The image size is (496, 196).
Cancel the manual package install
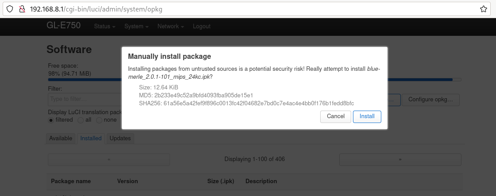tap(336, 116)
